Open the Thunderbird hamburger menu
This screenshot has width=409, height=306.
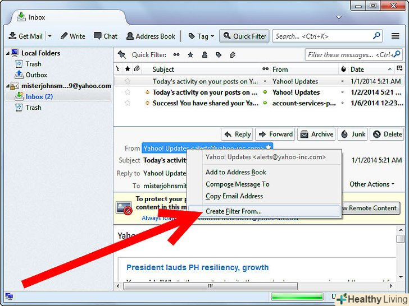(396, 36)
